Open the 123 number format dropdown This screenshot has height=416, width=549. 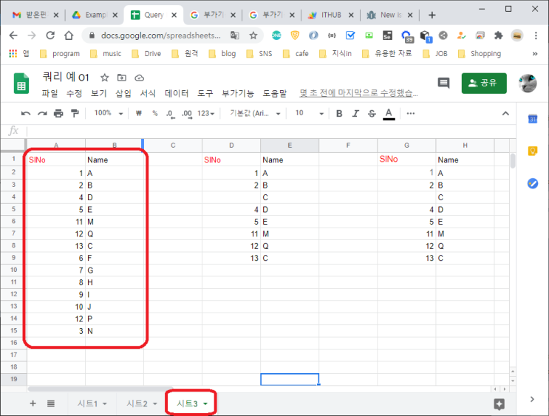click(205, 114)
